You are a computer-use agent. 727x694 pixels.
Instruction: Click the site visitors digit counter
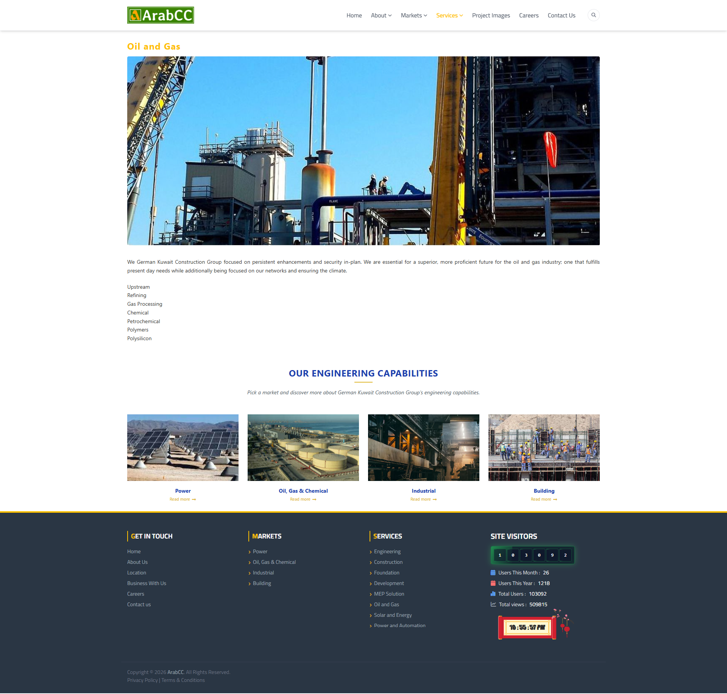[x=532, y=555]
